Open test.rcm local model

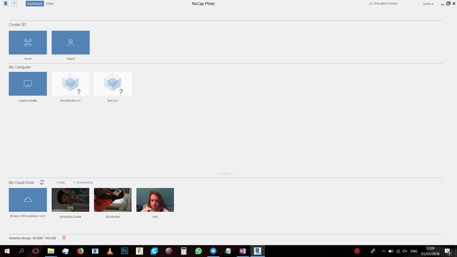click(x=113, y=84)
